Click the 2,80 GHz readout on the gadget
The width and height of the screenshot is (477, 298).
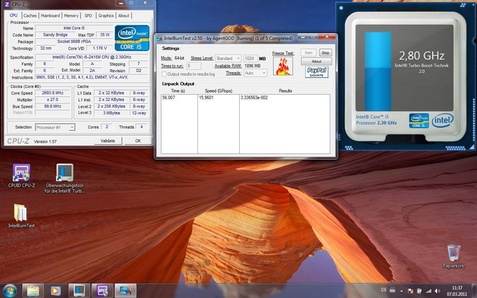click(421, 56)
